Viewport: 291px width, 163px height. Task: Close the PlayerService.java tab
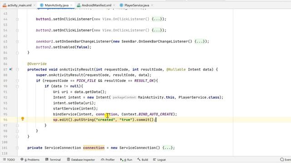[152, 5]
